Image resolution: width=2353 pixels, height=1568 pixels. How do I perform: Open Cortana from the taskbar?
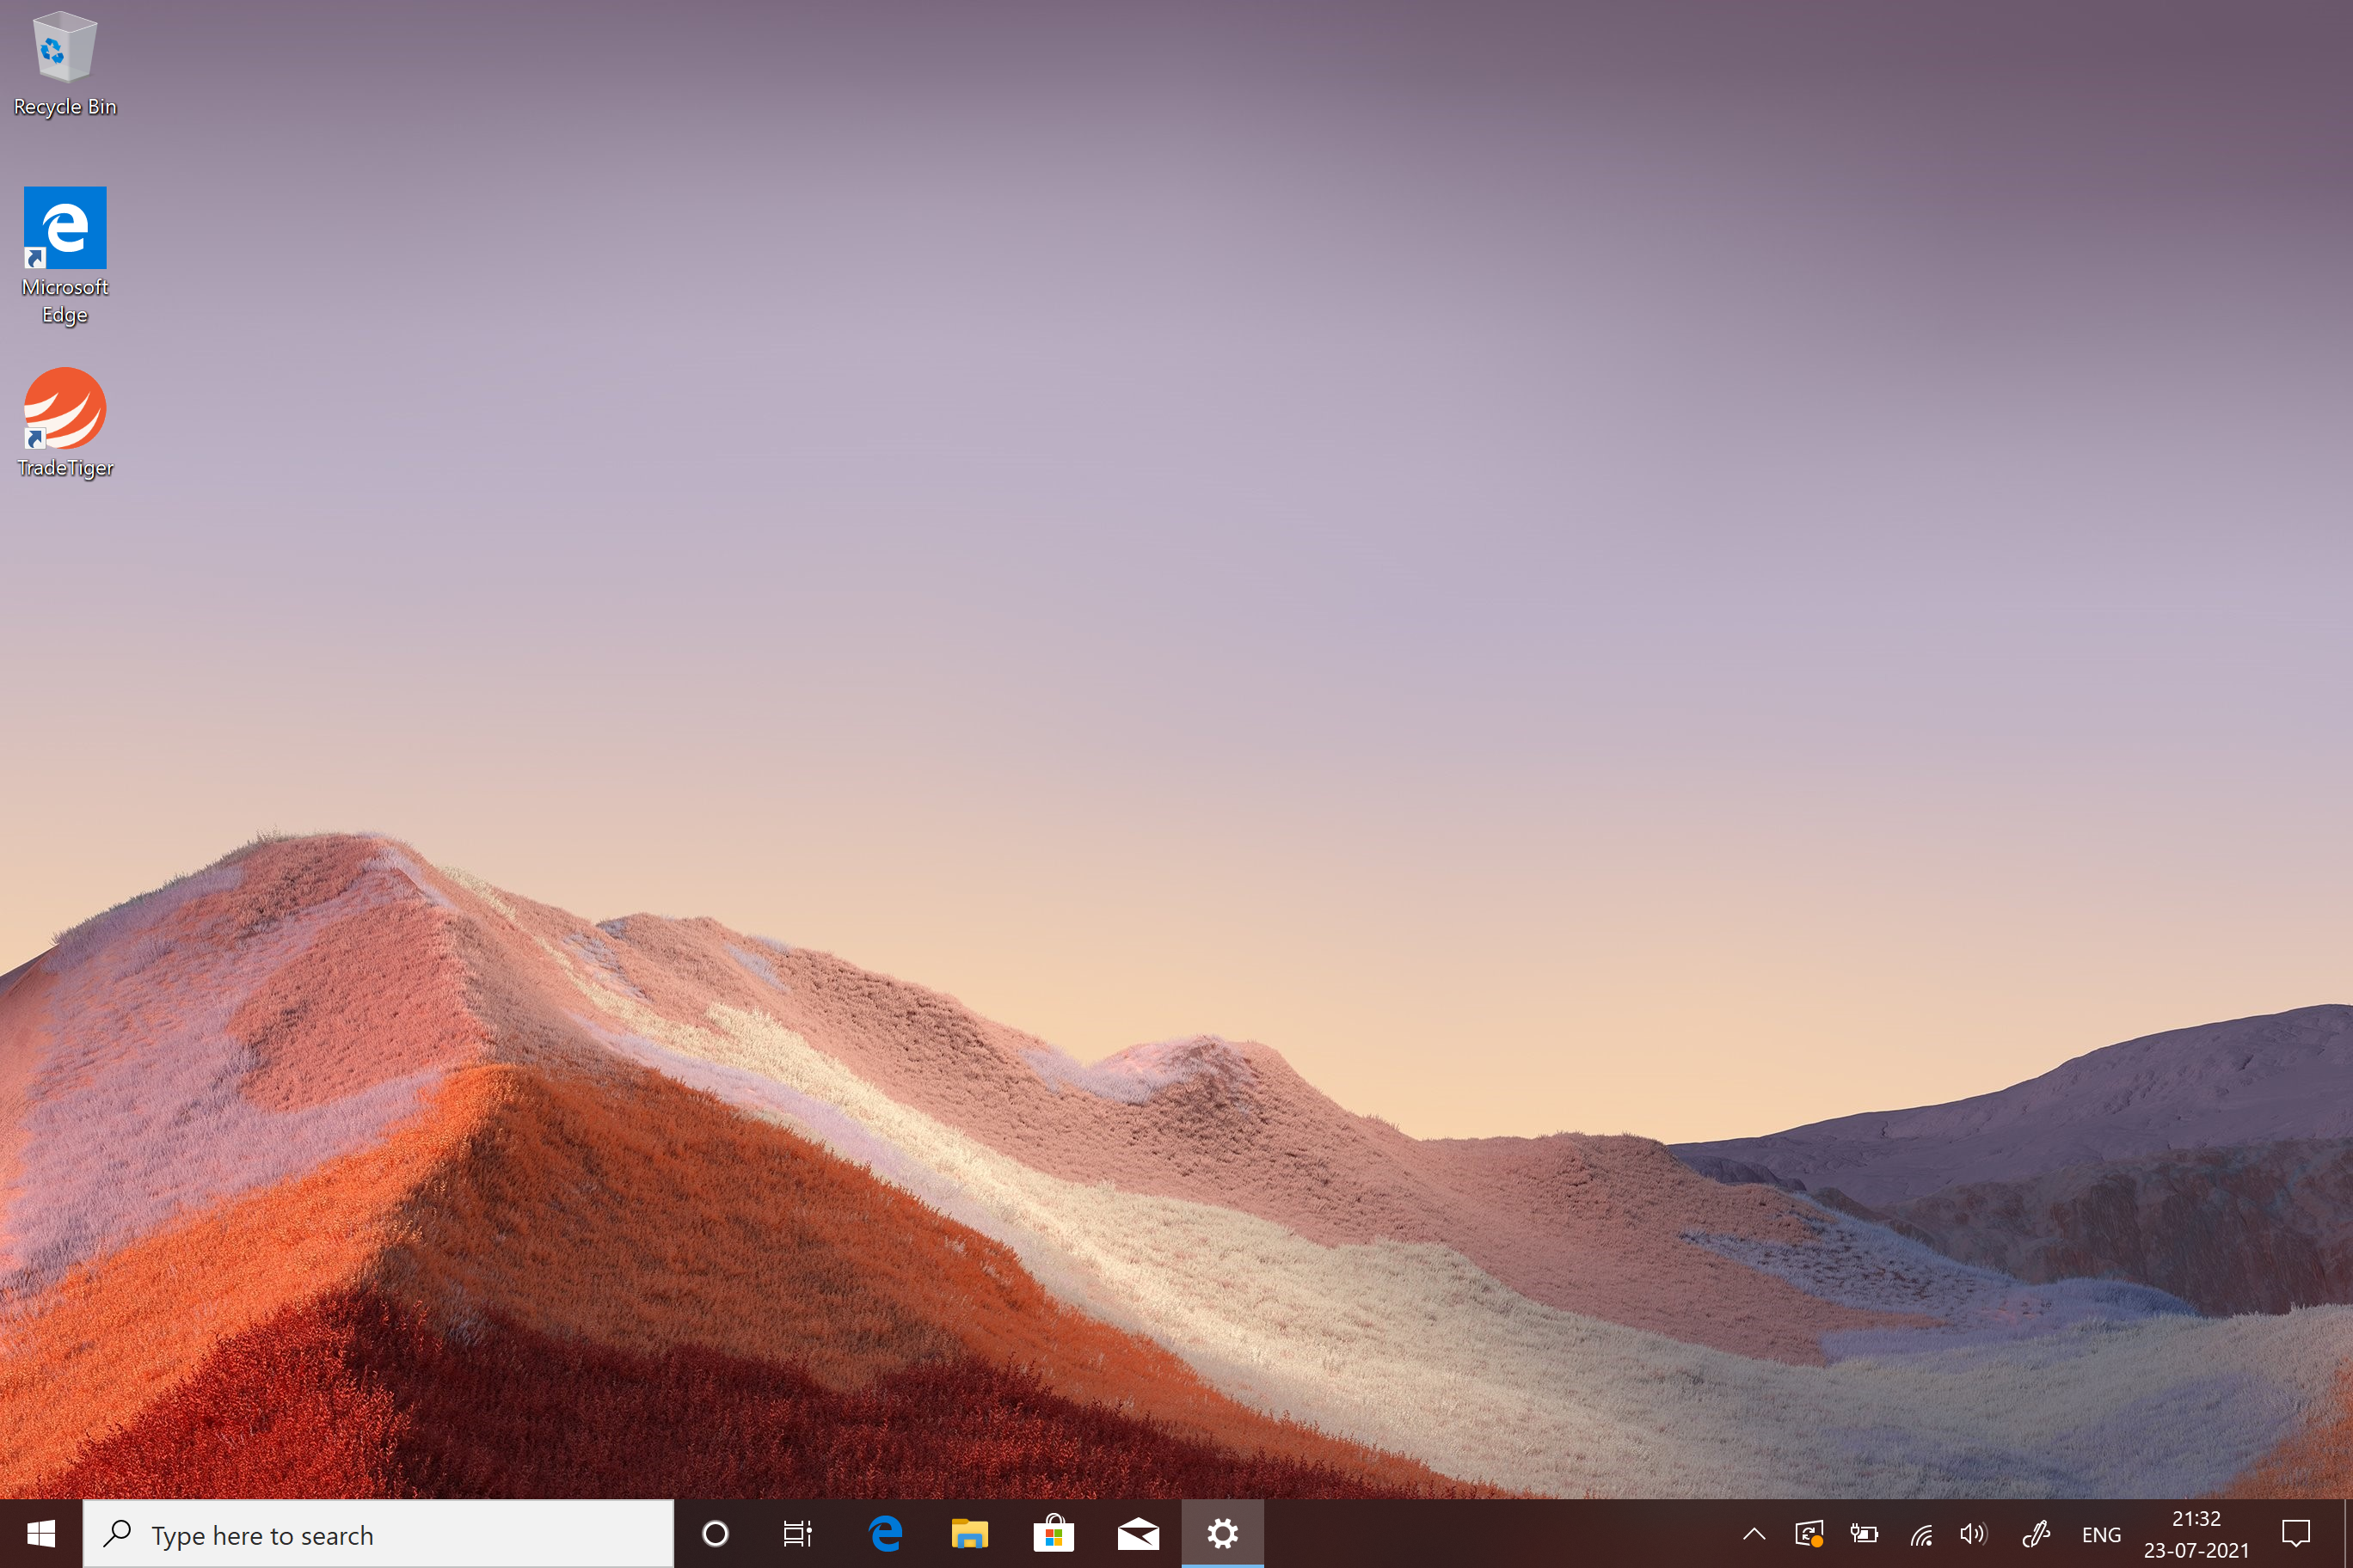[716, 1533]
